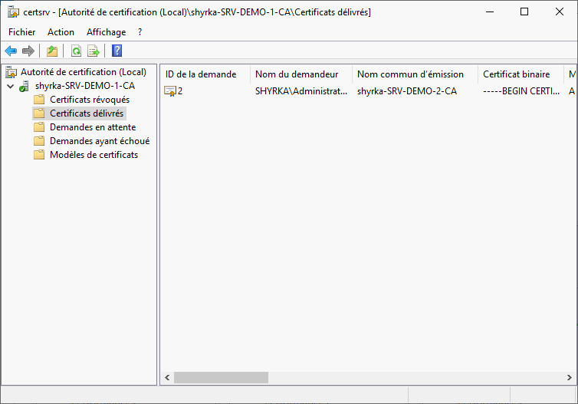Open Help with the question mark icon

pyautogui.click(x=117, y=51)
